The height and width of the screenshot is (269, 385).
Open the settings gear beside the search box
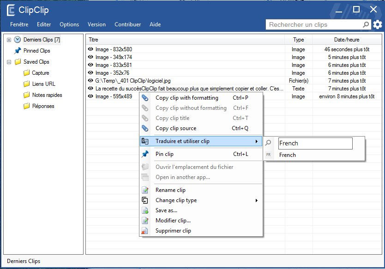click(378, 24)
